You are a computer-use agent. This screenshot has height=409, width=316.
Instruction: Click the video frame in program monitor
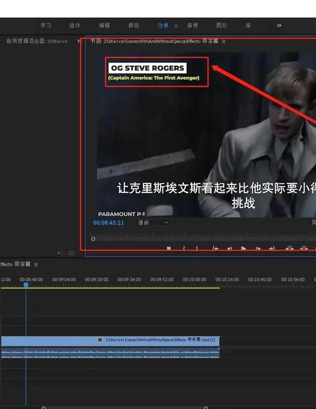click(207, 135)
